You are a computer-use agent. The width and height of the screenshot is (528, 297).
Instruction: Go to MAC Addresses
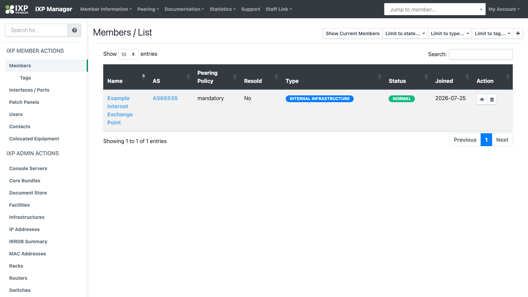pyautogui.click(x=27, y=254)
